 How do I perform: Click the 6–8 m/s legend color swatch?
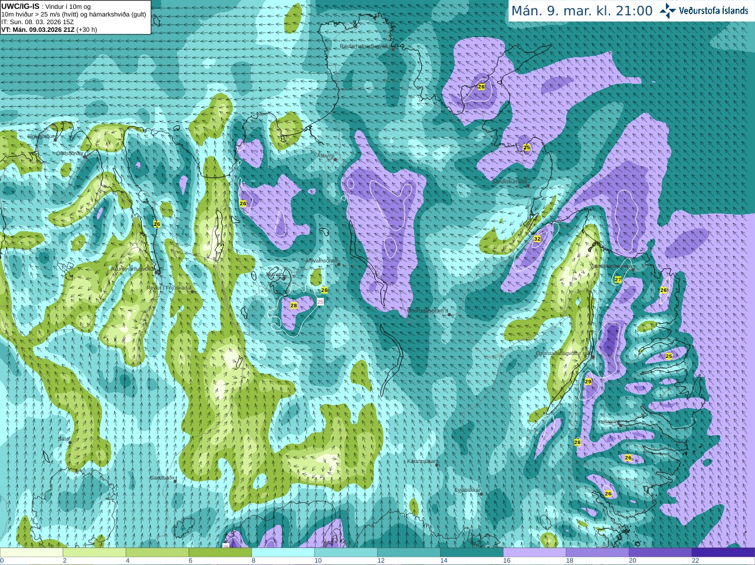tap(220, 553)
